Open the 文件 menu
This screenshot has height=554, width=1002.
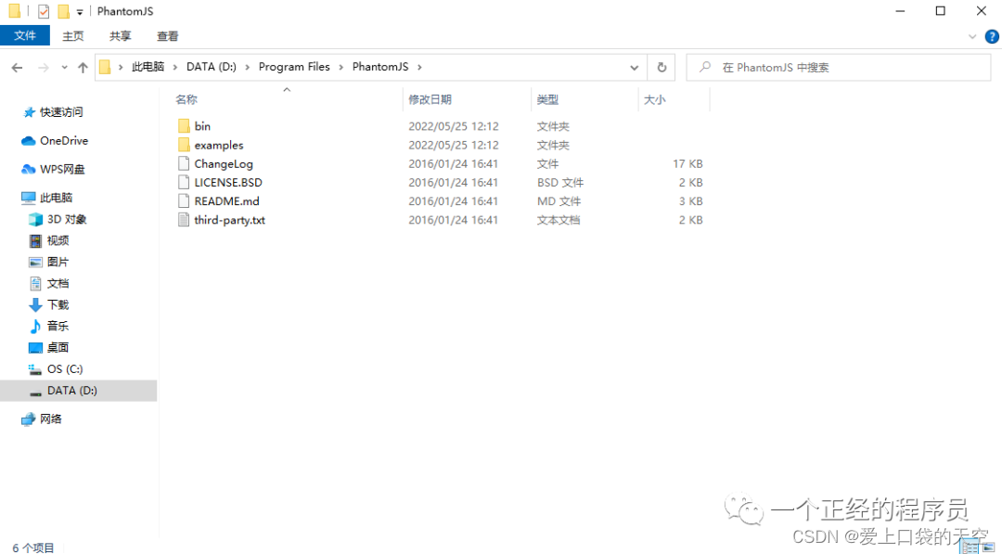(24, 35)
